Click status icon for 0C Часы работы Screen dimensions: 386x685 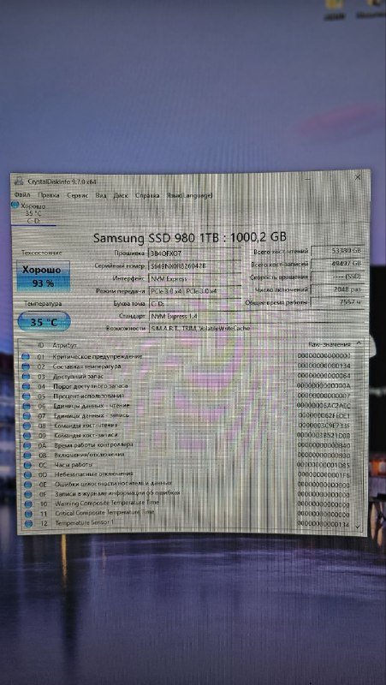[27, 465]
